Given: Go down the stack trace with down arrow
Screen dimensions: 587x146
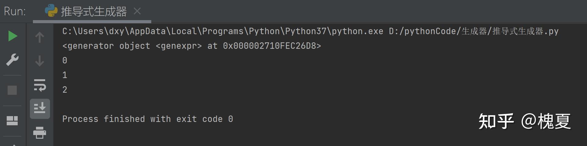Looking at the screenshot, I should point(40,61).
